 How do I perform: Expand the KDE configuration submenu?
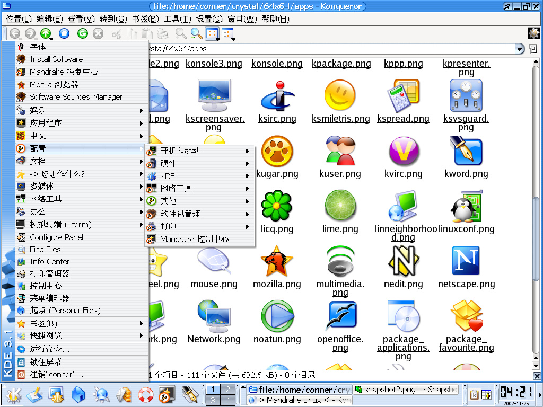(199, 176)
